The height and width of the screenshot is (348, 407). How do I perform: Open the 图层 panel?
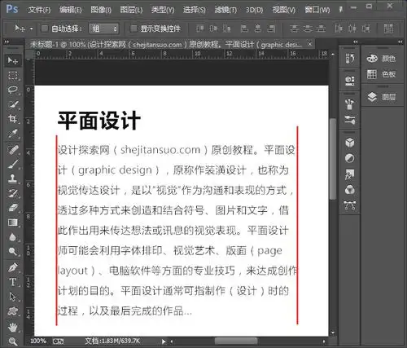(x=382, y=97)
